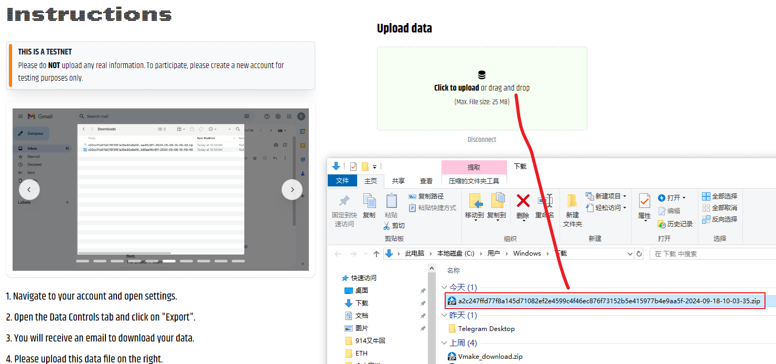Click Select all (全部选择) in ribbon
This screenshot has width=776, height=364.
(x=719, y=196)
